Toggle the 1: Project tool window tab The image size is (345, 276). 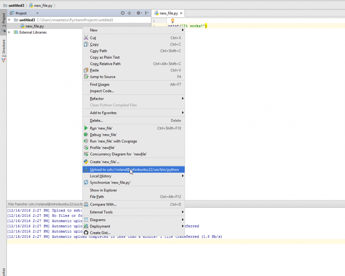coord(3,21)
